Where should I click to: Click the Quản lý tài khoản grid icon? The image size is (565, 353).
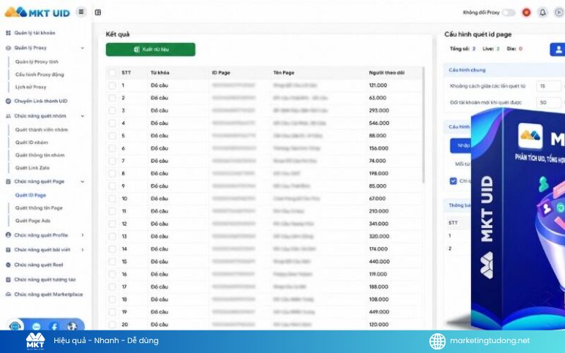pos(8,32)
